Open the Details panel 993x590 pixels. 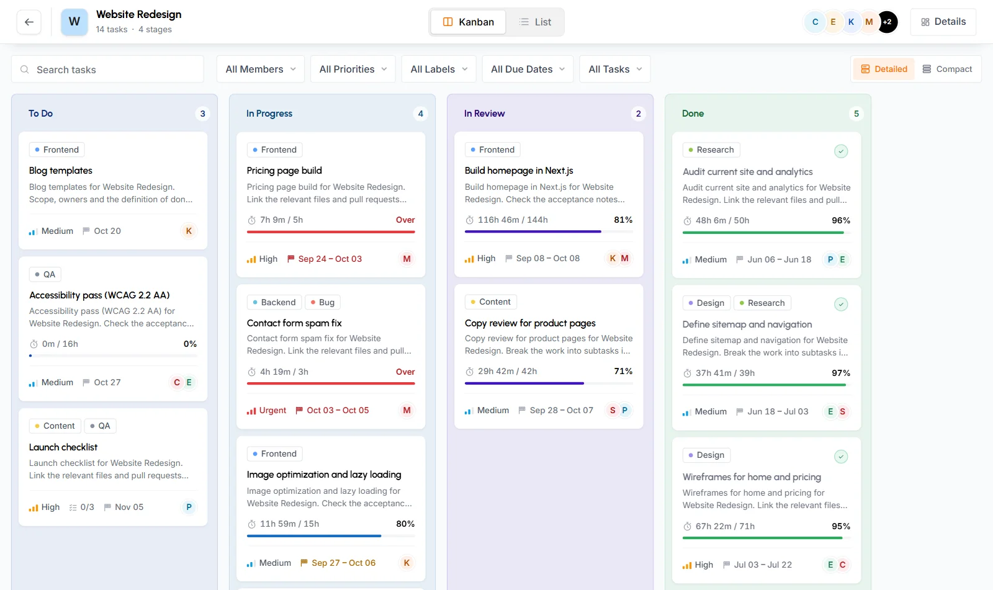943,22
